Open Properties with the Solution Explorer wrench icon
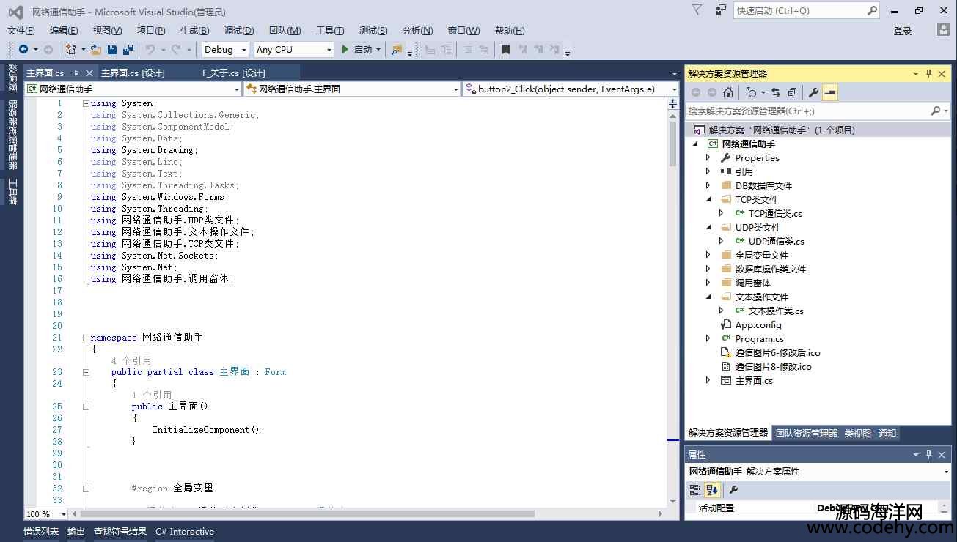Viewport: 957px width, 542px height. (x=813, y=92)
